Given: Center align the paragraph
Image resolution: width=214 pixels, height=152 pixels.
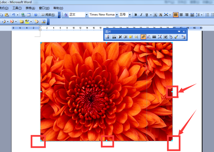Looking at the screenshot, I should (x=181, y=15).
